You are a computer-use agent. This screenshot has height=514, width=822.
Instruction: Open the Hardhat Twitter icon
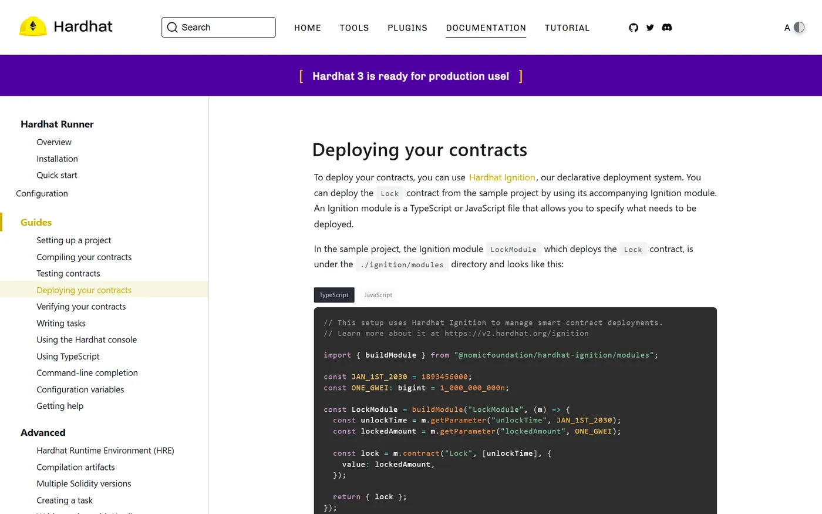pos(650,28)
